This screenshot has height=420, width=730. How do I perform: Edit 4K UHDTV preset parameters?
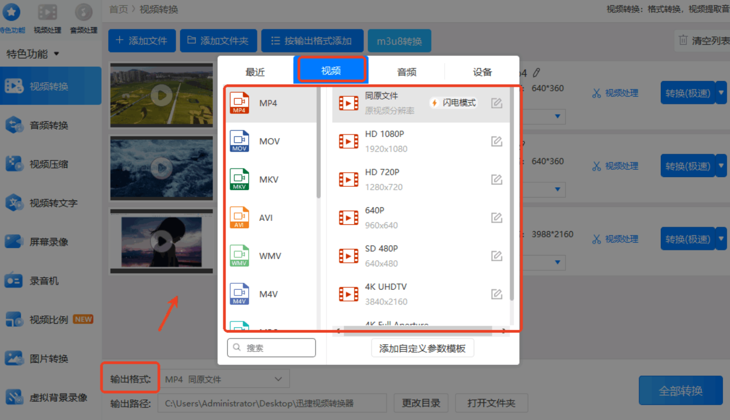pos(497,294)
